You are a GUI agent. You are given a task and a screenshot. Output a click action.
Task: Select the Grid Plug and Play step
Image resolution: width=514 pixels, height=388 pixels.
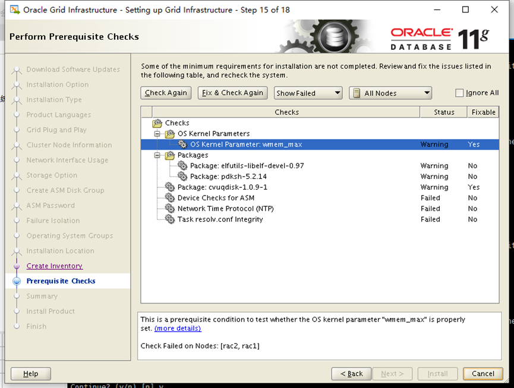(56, 130)
